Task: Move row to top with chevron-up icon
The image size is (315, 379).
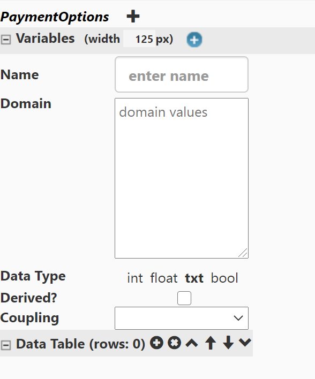Action: click(192, 343)
